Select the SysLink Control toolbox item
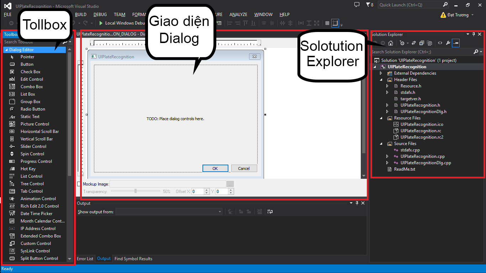This screenshot has width=486, height=273. [35, 251]
